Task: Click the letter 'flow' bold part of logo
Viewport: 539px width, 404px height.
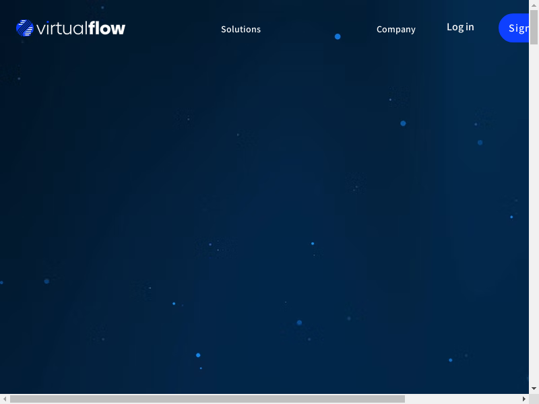Action: 106,28
